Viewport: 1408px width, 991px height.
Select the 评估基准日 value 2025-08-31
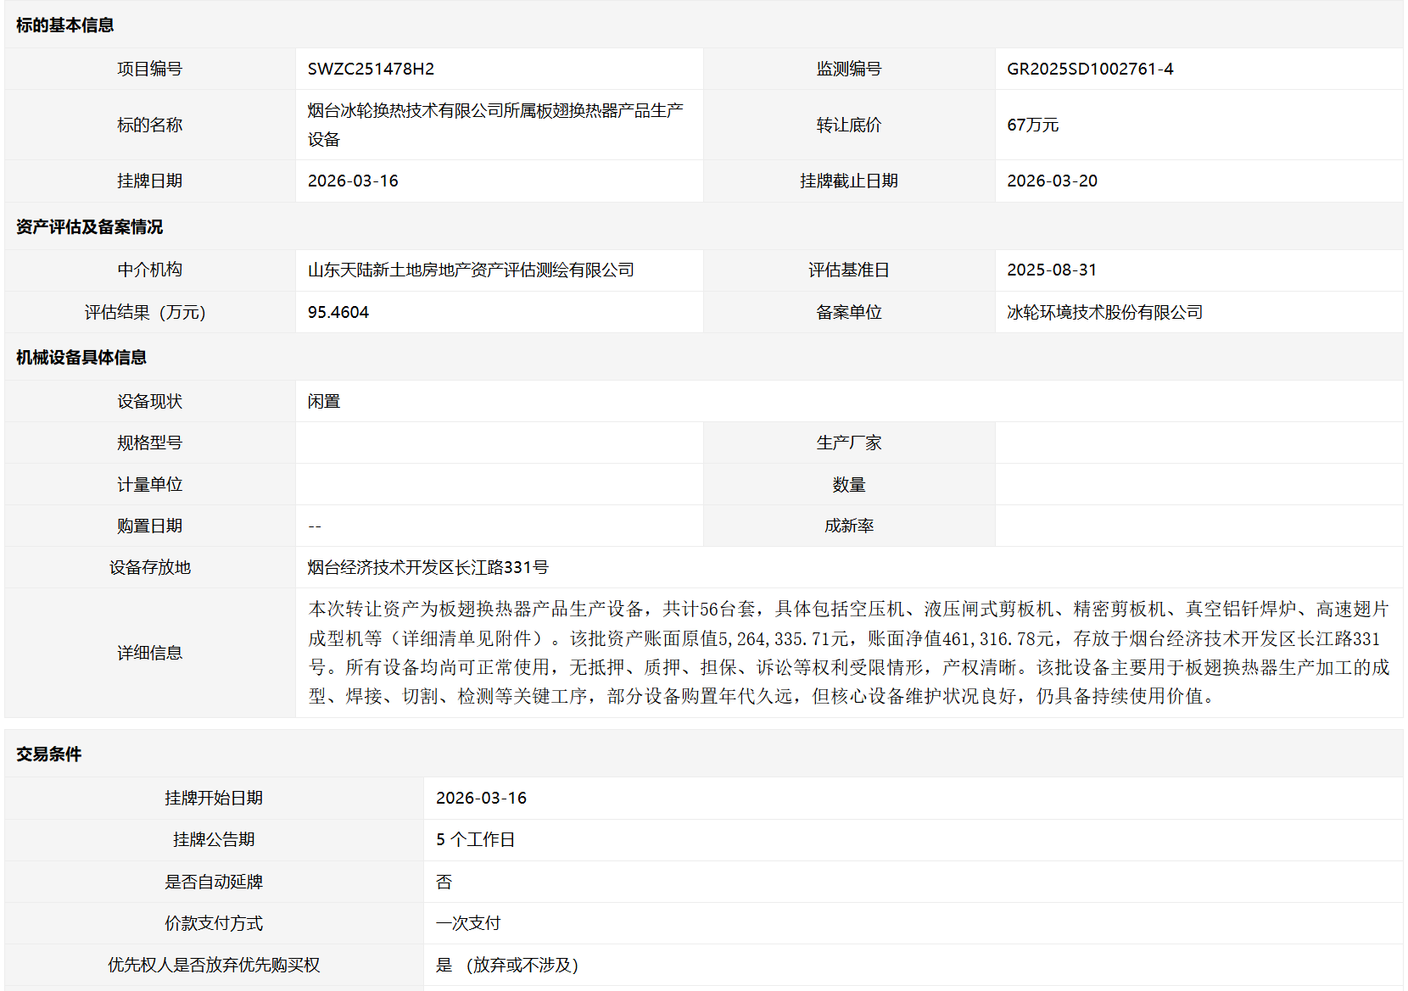point(1052,270)
